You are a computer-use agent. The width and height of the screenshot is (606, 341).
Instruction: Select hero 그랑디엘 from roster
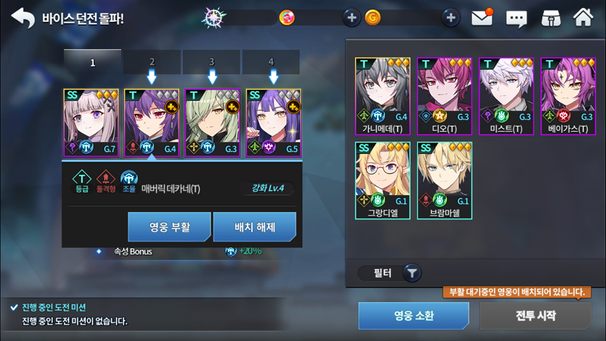coord(382,180)
